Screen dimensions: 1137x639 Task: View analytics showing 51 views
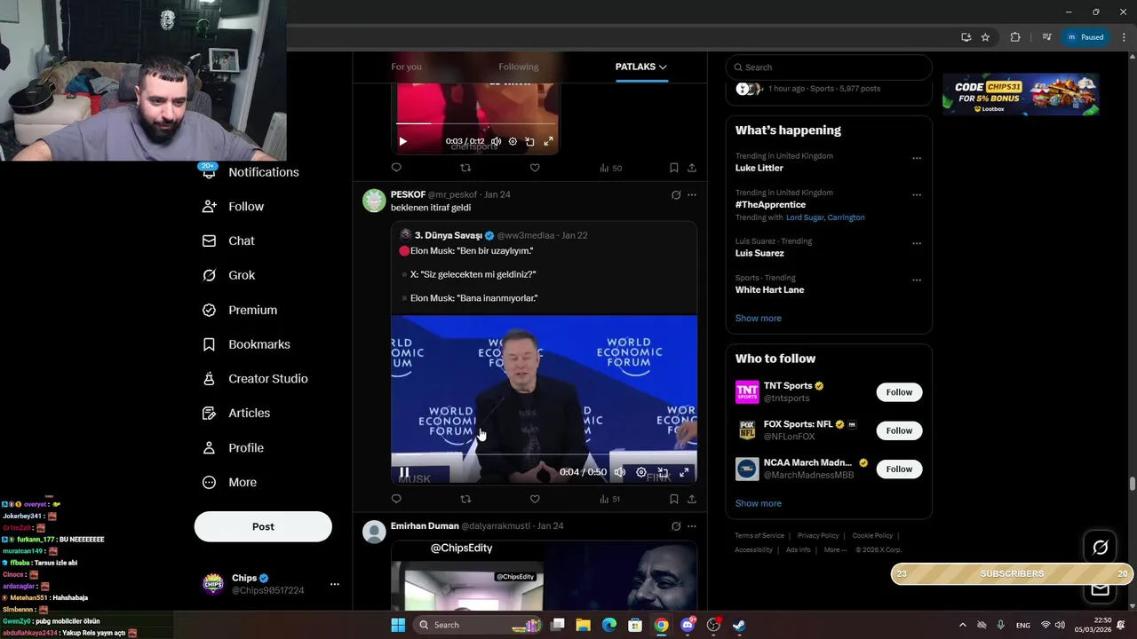[x=610, y=499]
